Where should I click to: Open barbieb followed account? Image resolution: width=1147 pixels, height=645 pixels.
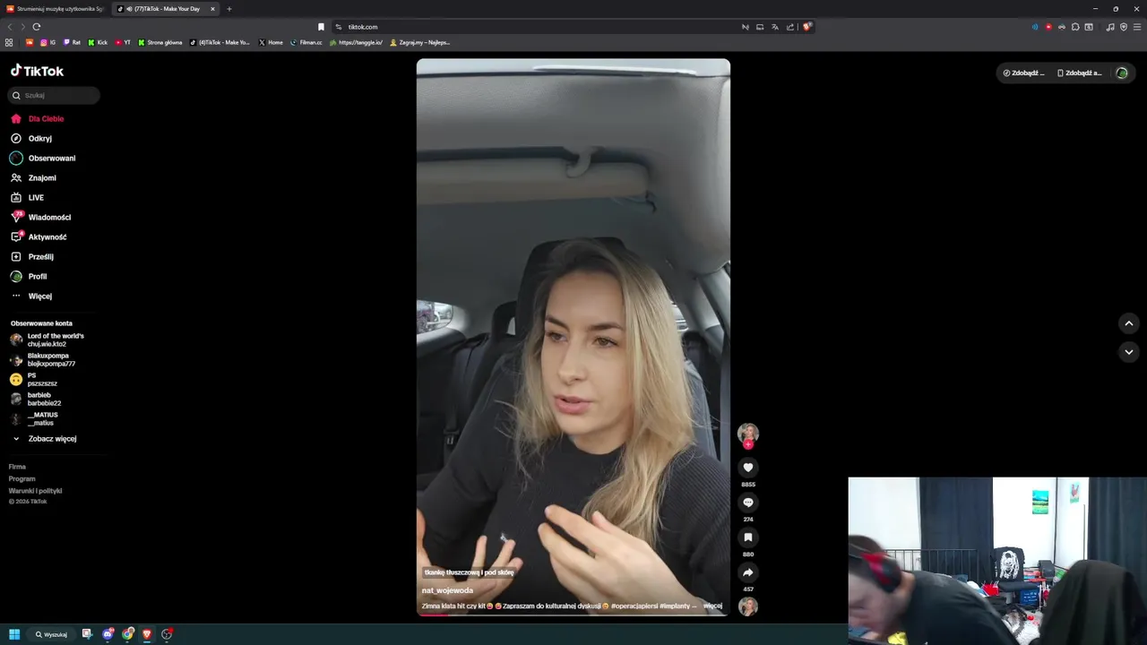pyautogui.click(x=36, y=399)
